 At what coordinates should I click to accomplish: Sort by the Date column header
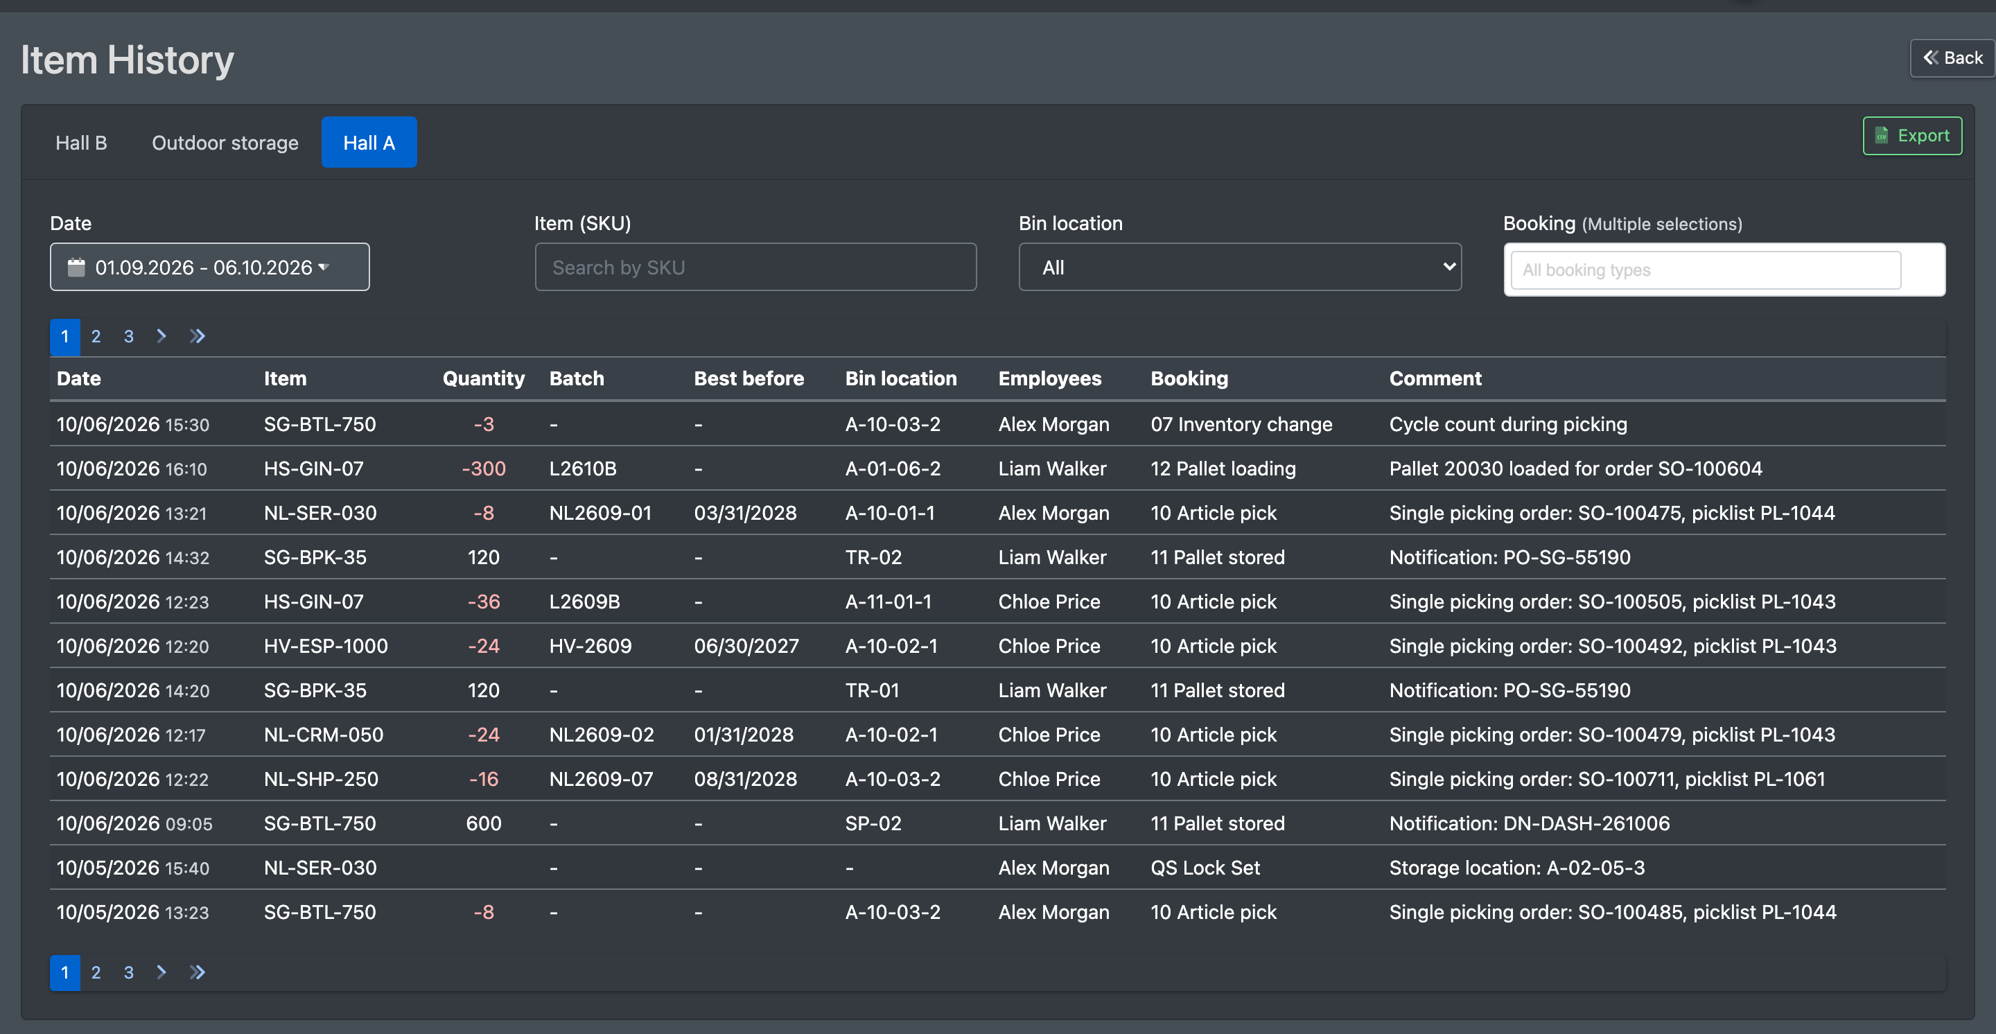pos(79,379)
